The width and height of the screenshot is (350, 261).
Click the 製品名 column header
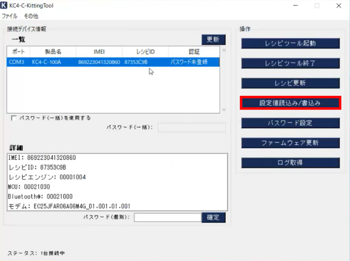53,52
